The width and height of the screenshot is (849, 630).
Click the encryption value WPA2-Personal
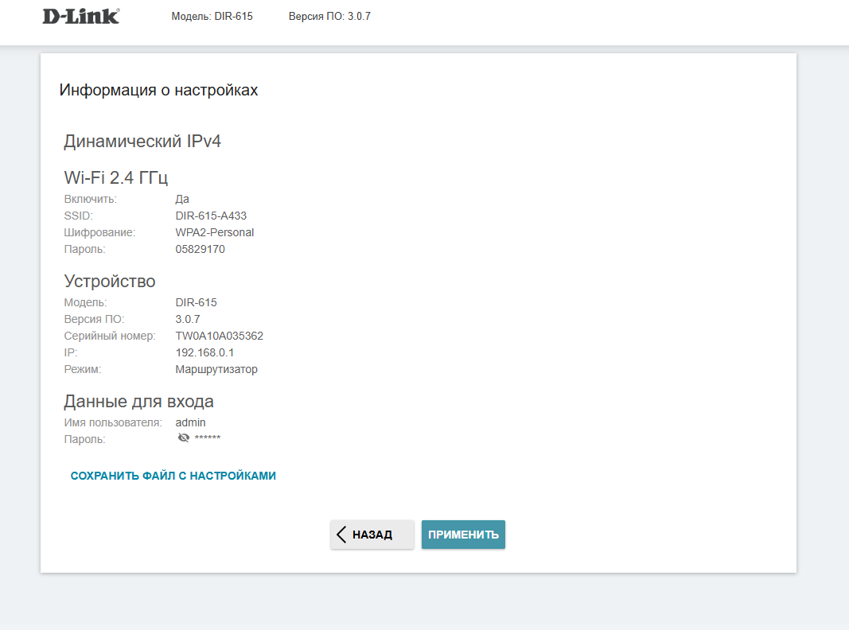pos(214,233)
